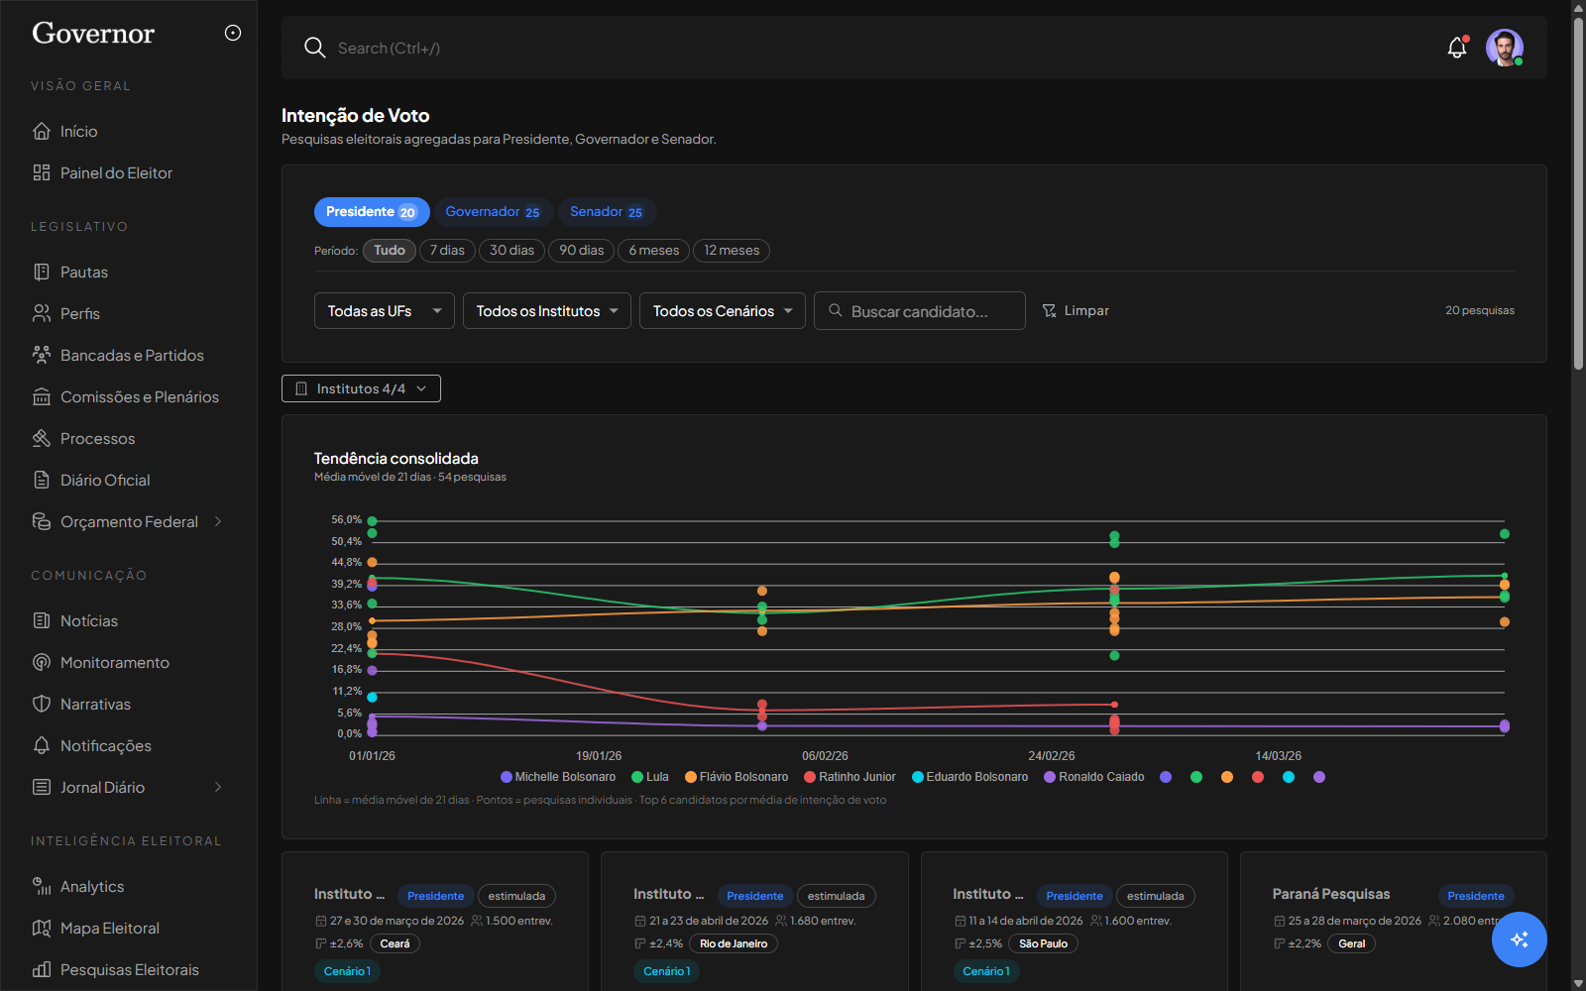Open the notifications bell in the header
Viewport: 1586px width, 991px height.
tap(1457, 48)
